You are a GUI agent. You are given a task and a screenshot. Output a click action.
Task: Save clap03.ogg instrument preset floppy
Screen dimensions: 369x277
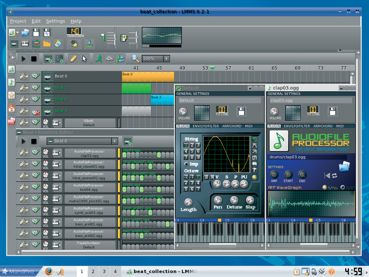point(333,111)
